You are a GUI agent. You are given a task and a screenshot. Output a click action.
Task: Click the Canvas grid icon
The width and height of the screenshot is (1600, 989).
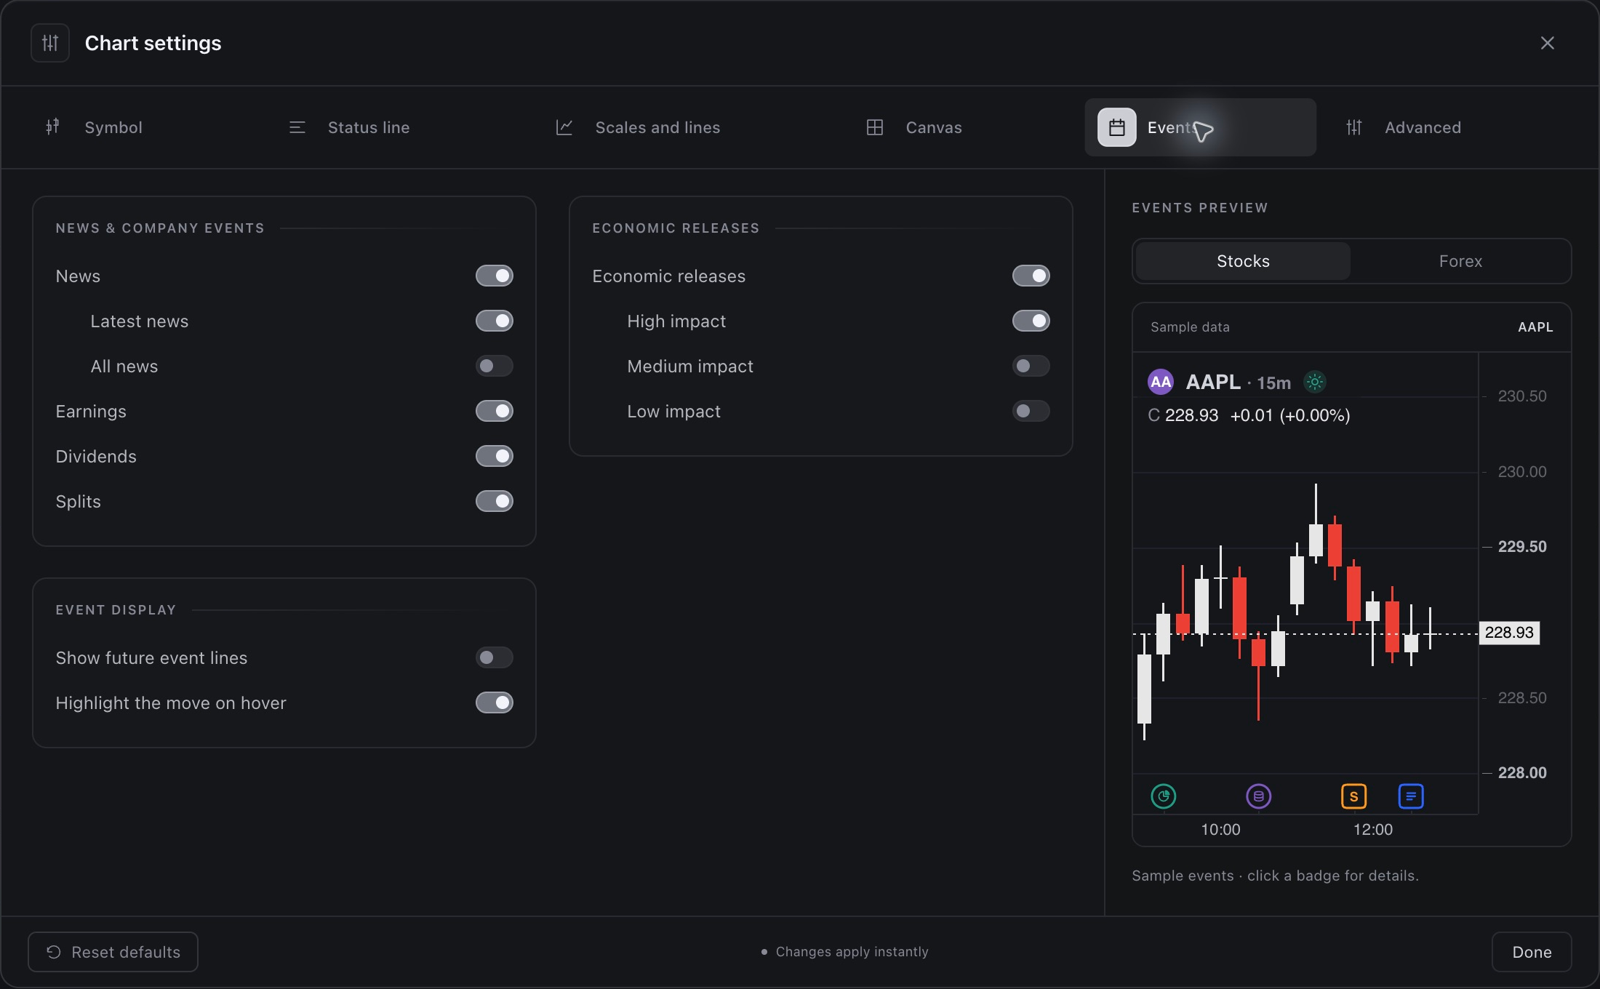tap(875, 127)
